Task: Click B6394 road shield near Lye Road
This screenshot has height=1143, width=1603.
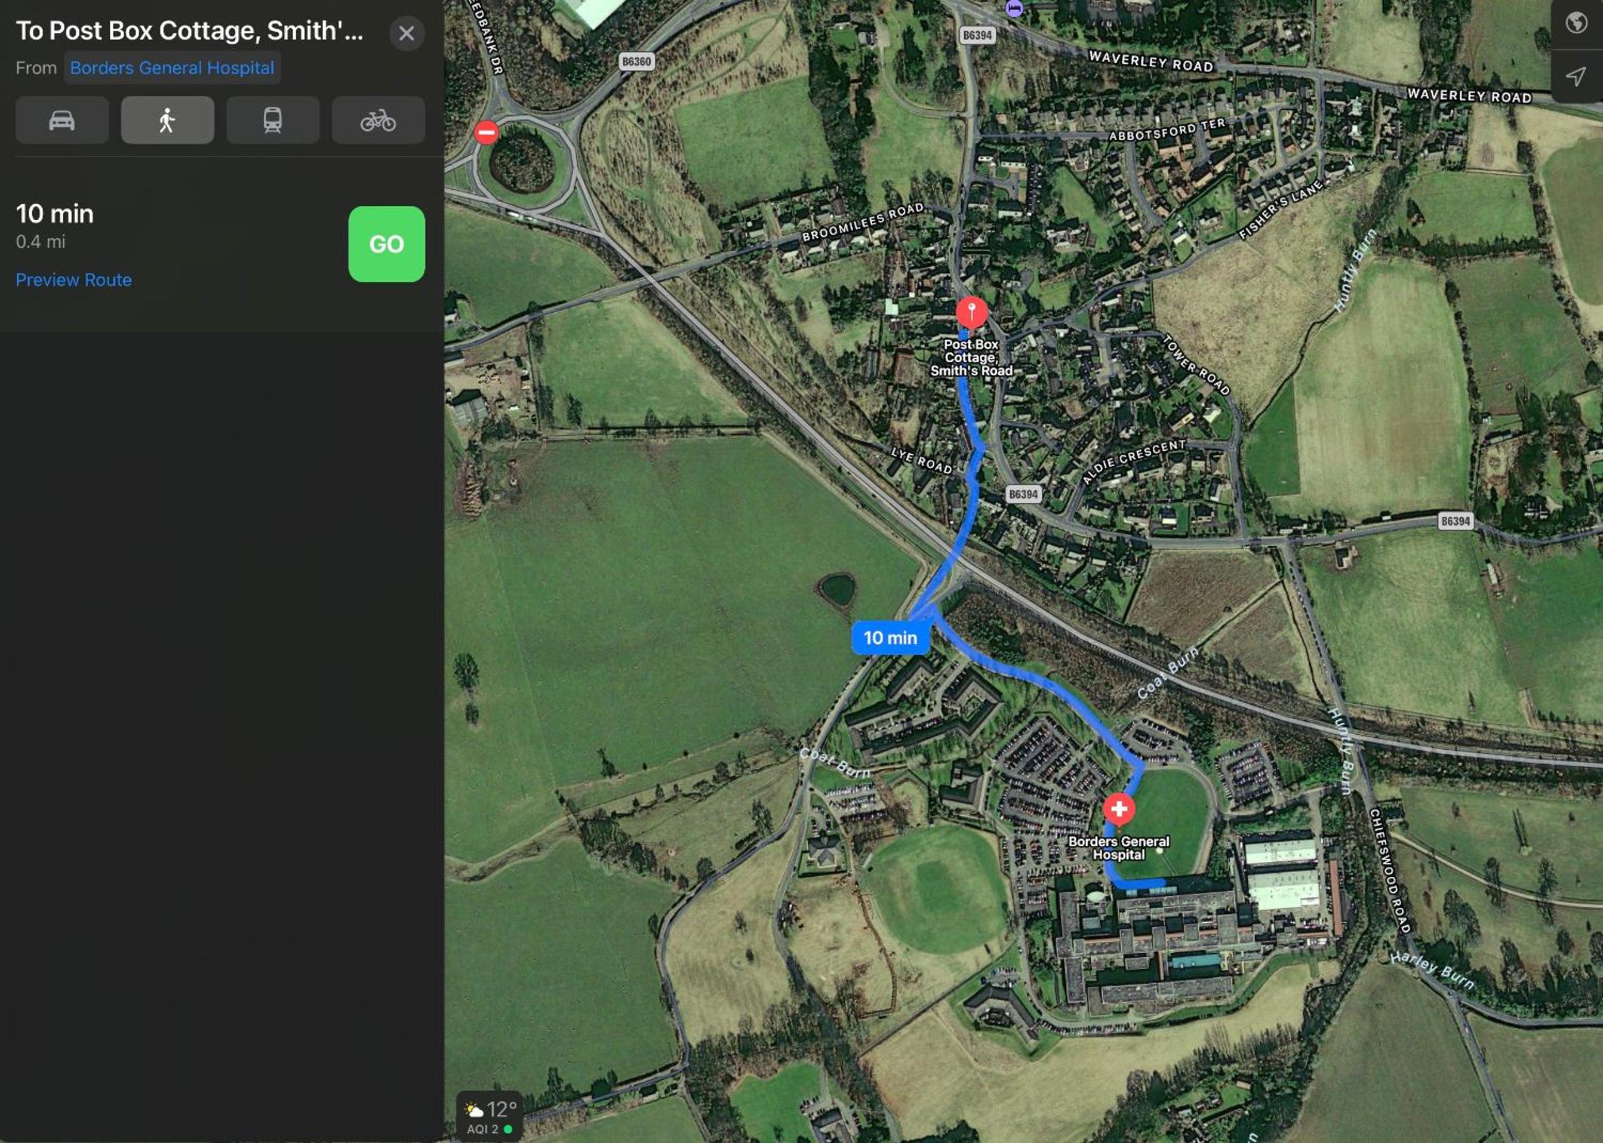Action: tap(1023, 494)
